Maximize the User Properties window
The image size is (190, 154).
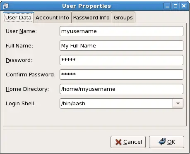click(x=176, y=6)
